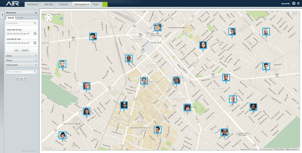Expand the Zones section
The width and height of the screenshot is (302, 153).
coord(22,56)
